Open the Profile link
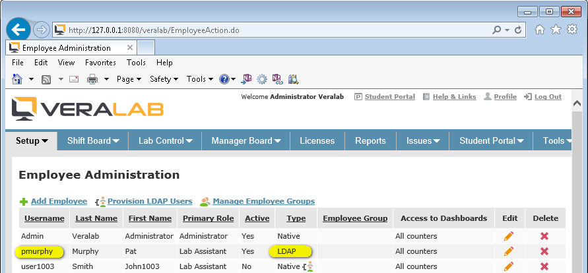588x273 pixels. (x=505, y=97)
